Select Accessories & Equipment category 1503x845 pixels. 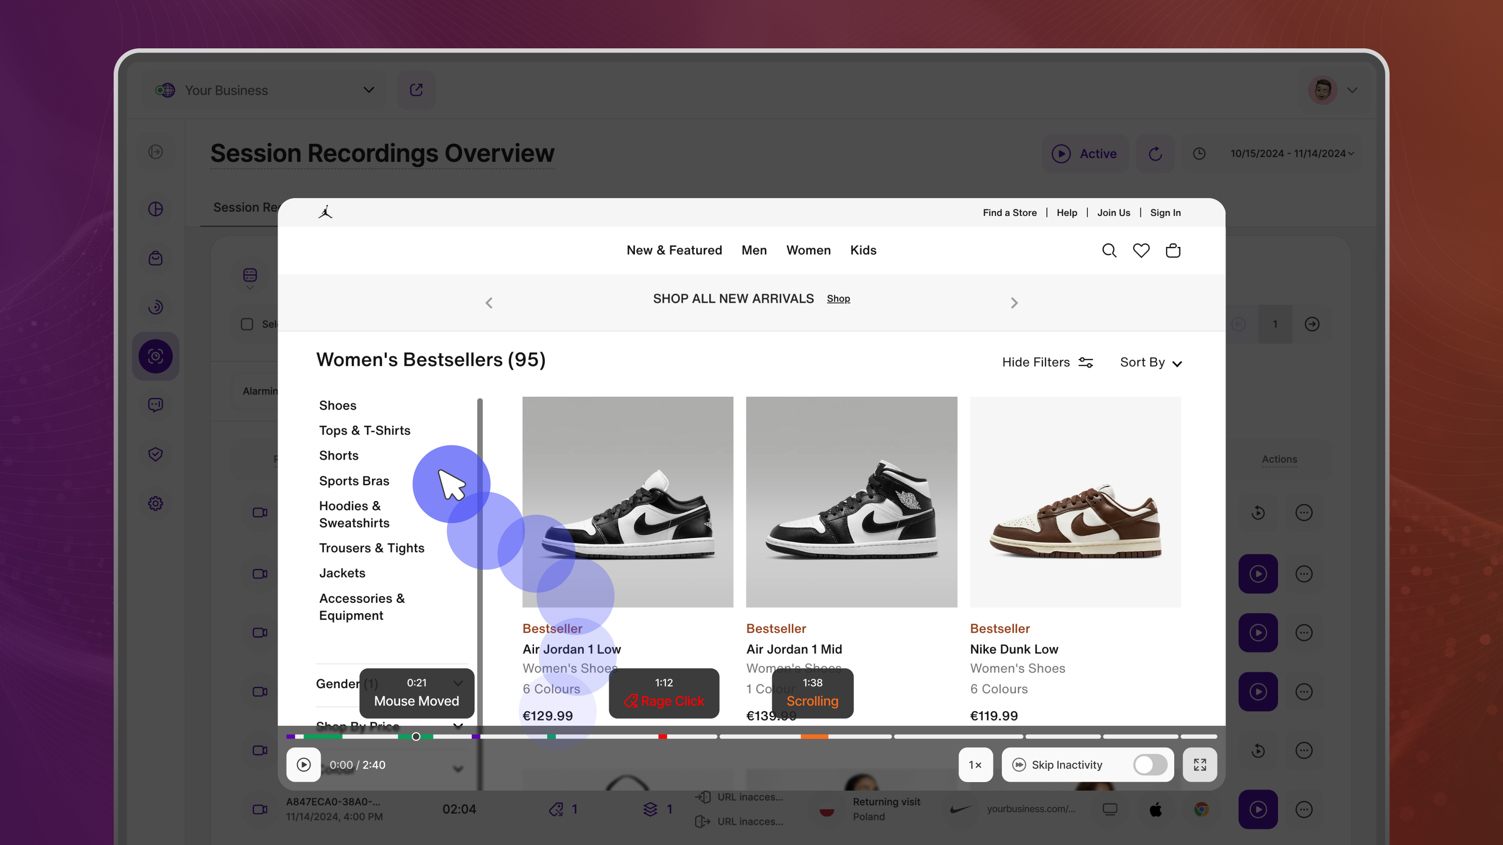362,607
